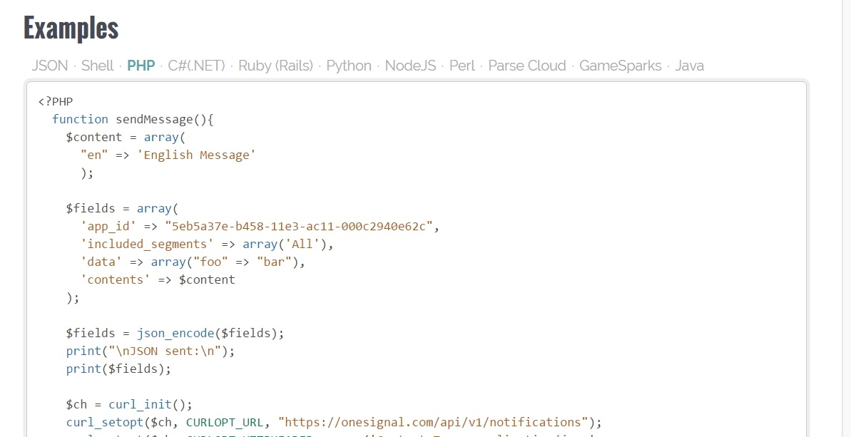851x437 pixels.
Task: Open the PHP code example
Action: coord(141,66)
